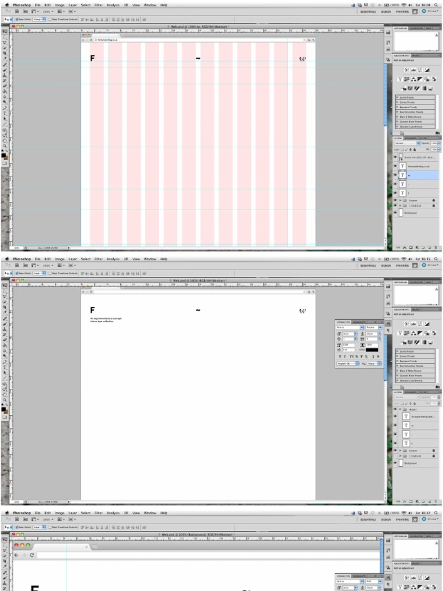Select the Eyedropper tool in middle screenshot's toolbox
This screenshot has height=591, width=443.
coord(5,312)
